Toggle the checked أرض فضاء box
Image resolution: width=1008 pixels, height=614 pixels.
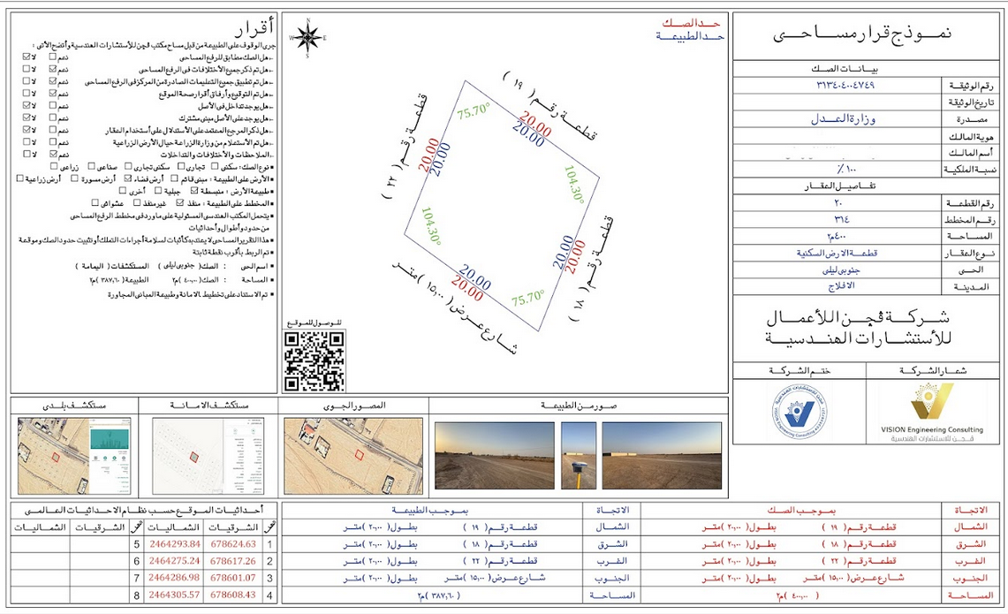point(128,178)
